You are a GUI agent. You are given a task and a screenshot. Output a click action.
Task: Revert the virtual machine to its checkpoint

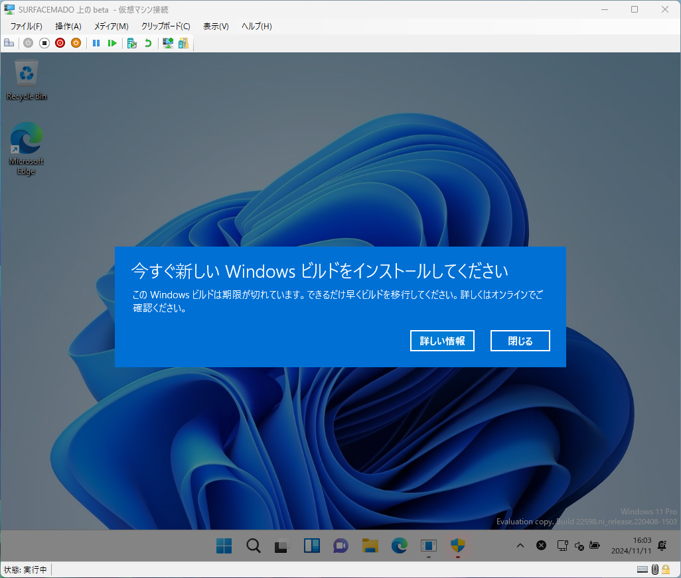tap(147, 42)
